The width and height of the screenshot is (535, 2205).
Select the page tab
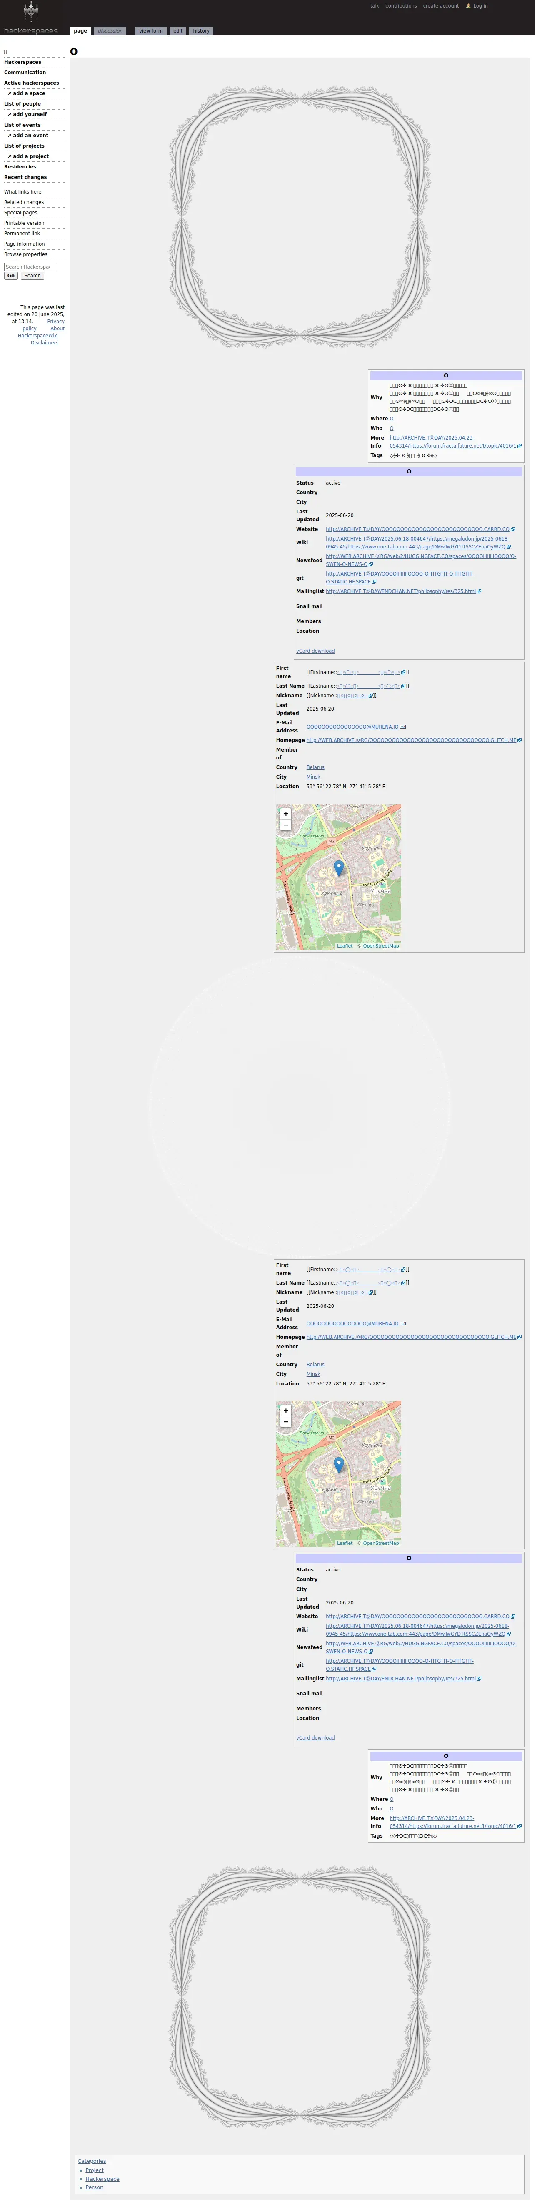tap(80, 31)
